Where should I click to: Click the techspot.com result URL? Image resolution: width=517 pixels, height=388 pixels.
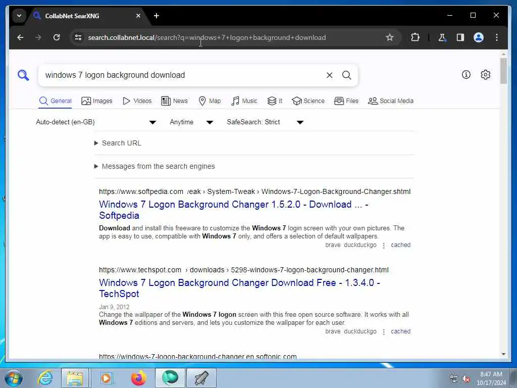point(244,270)
